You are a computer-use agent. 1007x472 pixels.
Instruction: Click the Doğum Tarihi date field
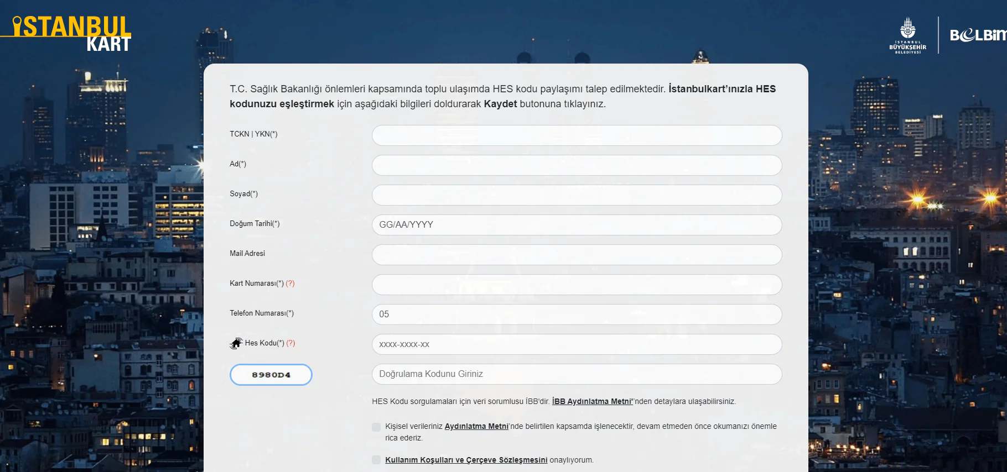pyautogui.click(x=577, y=225)
